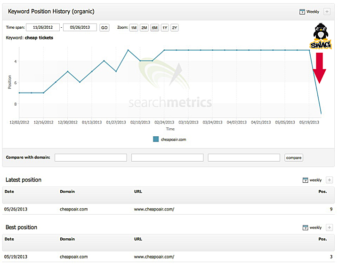Click the 02/24/2013 x-axis date label
This screenshot has height=266, width=338.
coord(164,122)
